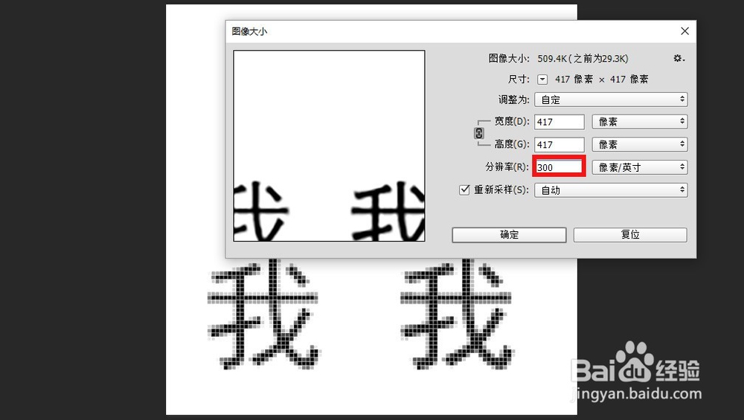Open the gear settings menu in Image Size dialog
This screenshot has height=420, width=744.
(679, 58)
